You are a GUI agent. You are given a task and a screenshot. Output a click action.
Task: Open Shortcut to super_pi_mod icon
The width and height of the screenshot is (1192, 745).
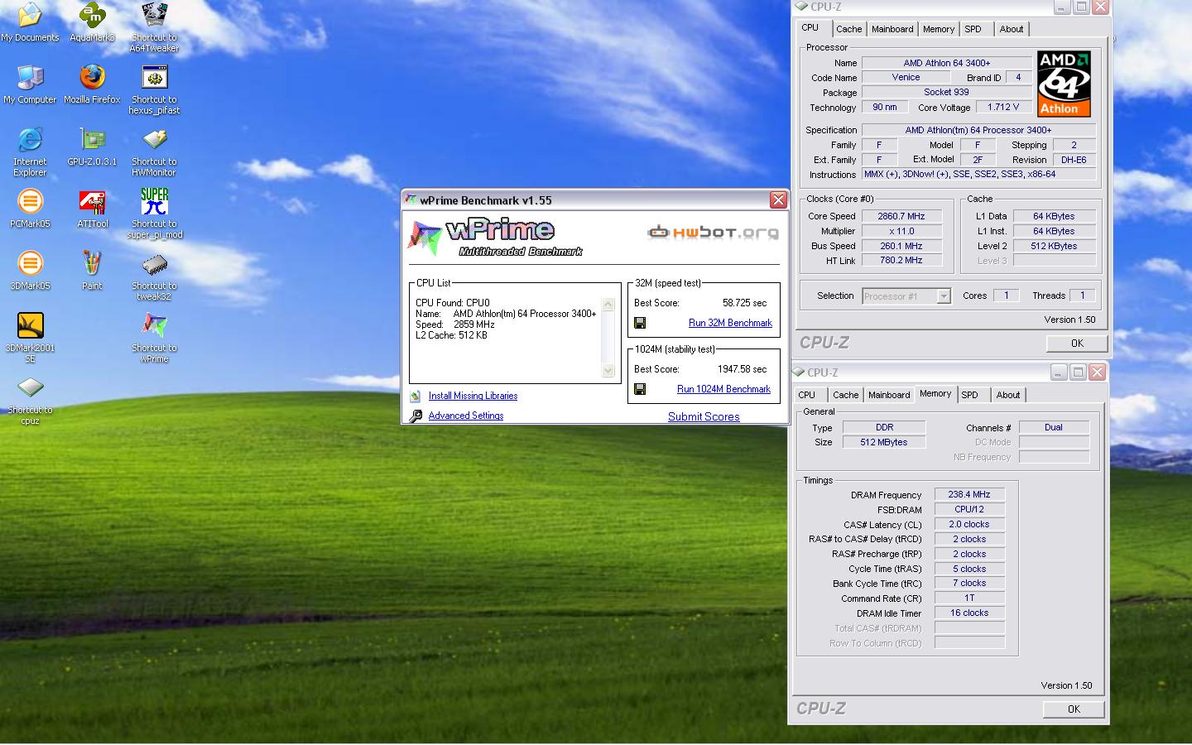point(154,214)
